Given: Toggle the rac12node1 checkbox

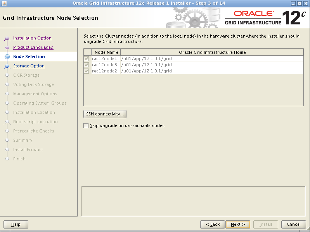Looking at the screenshot, I should [x=87, y=59].
